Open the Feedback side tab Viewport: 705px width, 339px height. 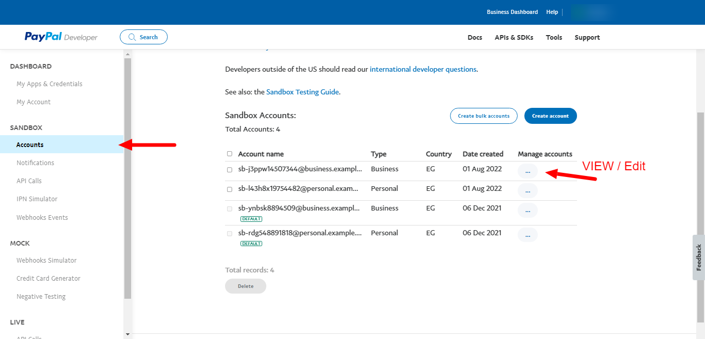click(x=699, y=257)
